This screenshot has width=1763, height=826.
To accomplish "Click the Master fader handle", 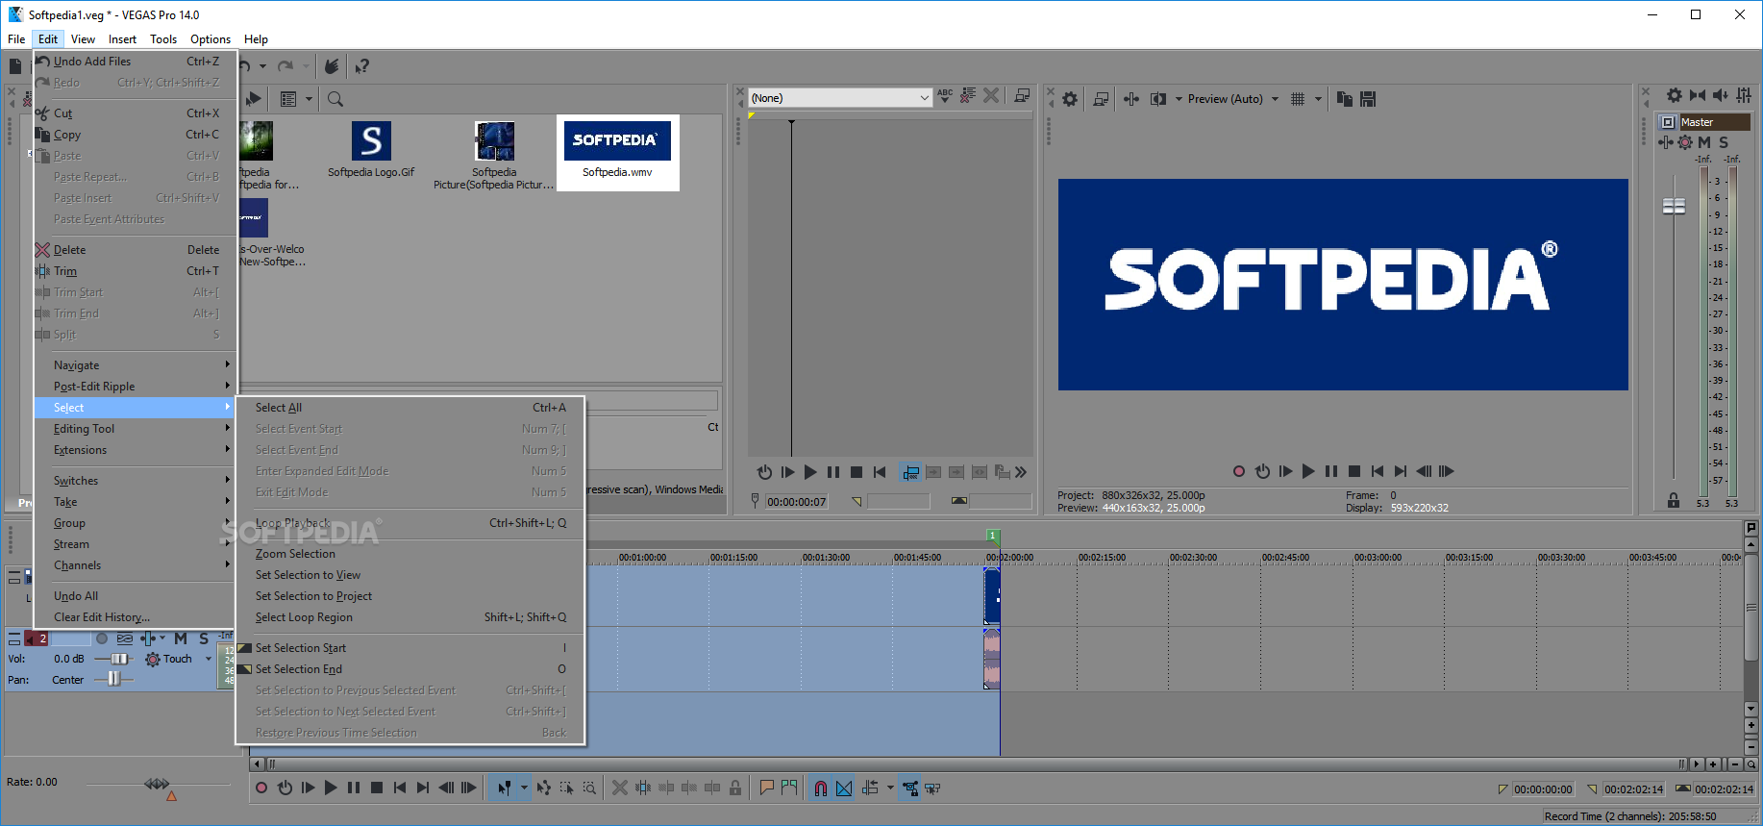I will (1674, 206).
